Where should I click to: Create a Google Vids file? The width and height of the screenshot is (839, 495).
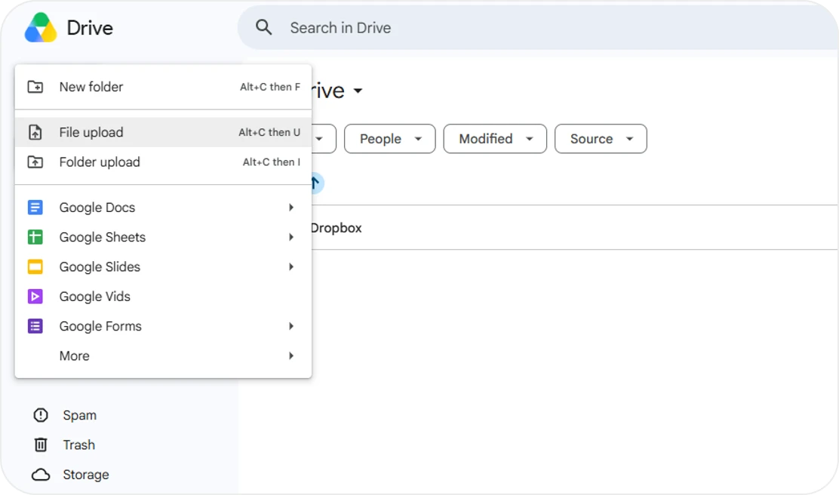(x=163, y=297)
